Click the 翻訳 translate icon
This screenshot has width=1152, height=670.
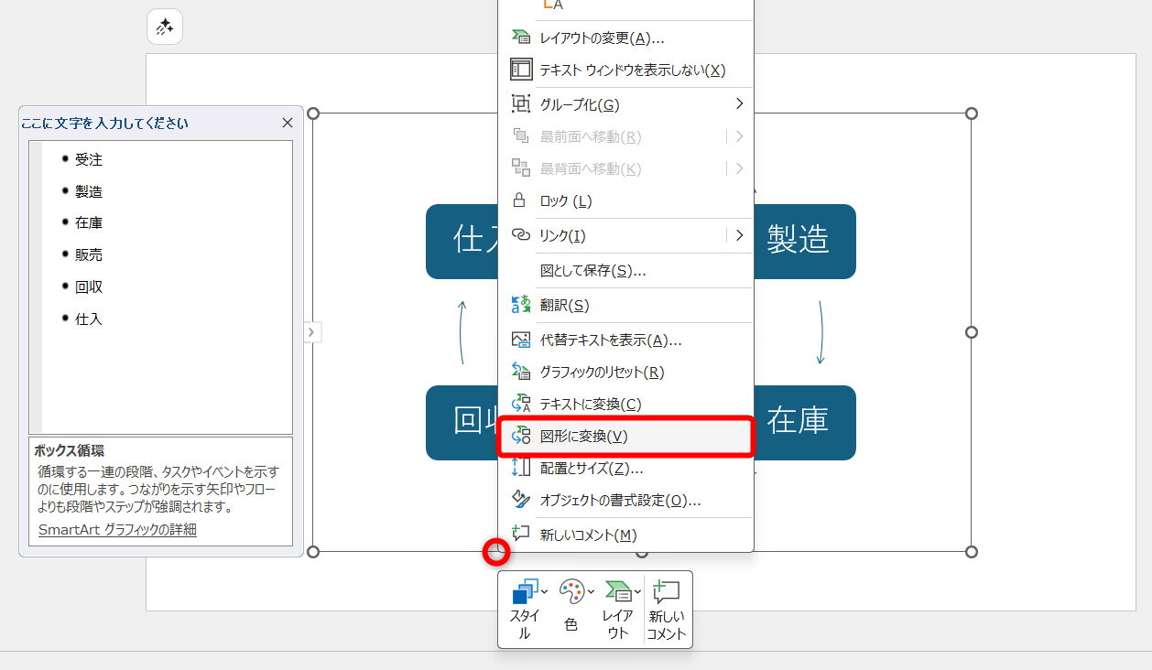[x=520, y=304]
